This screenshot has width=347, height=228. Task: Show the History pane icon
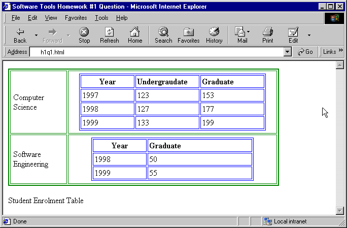pos(214,31)
